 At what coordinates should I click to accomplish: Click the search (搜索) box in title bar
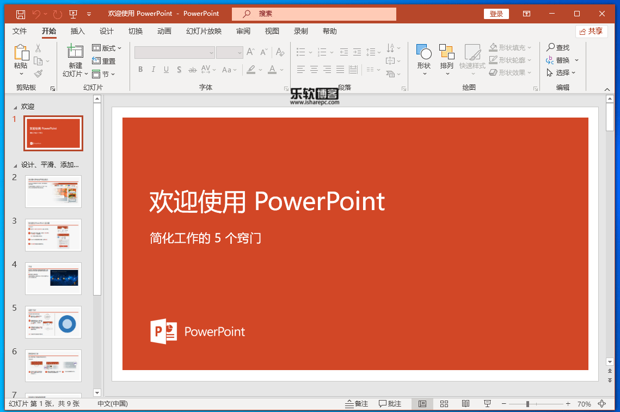pos(314,14)
